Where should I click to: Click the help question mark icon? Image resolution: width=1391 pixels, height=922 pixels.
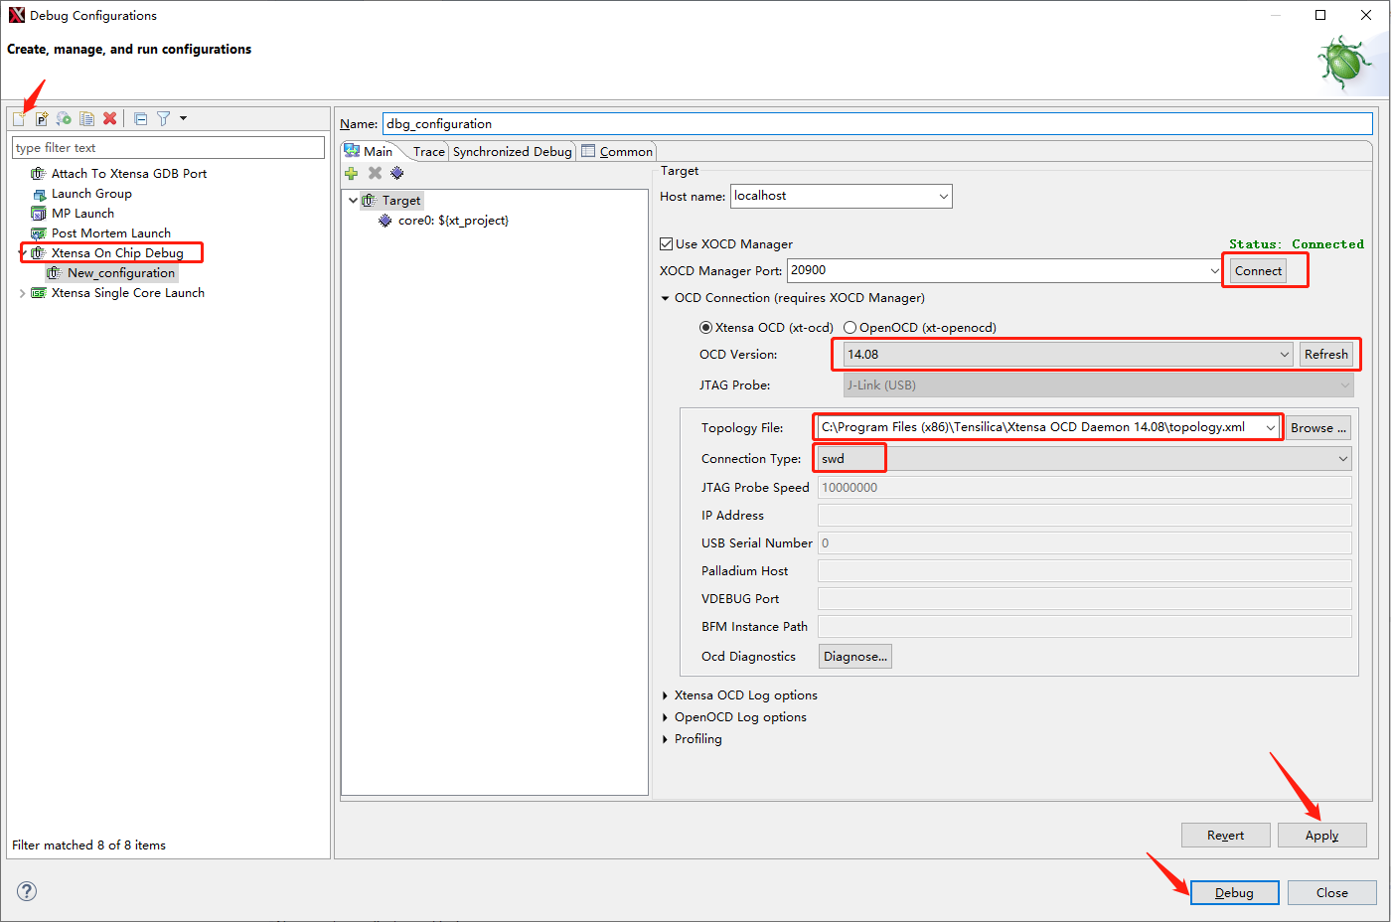click(x=27, y=891)
